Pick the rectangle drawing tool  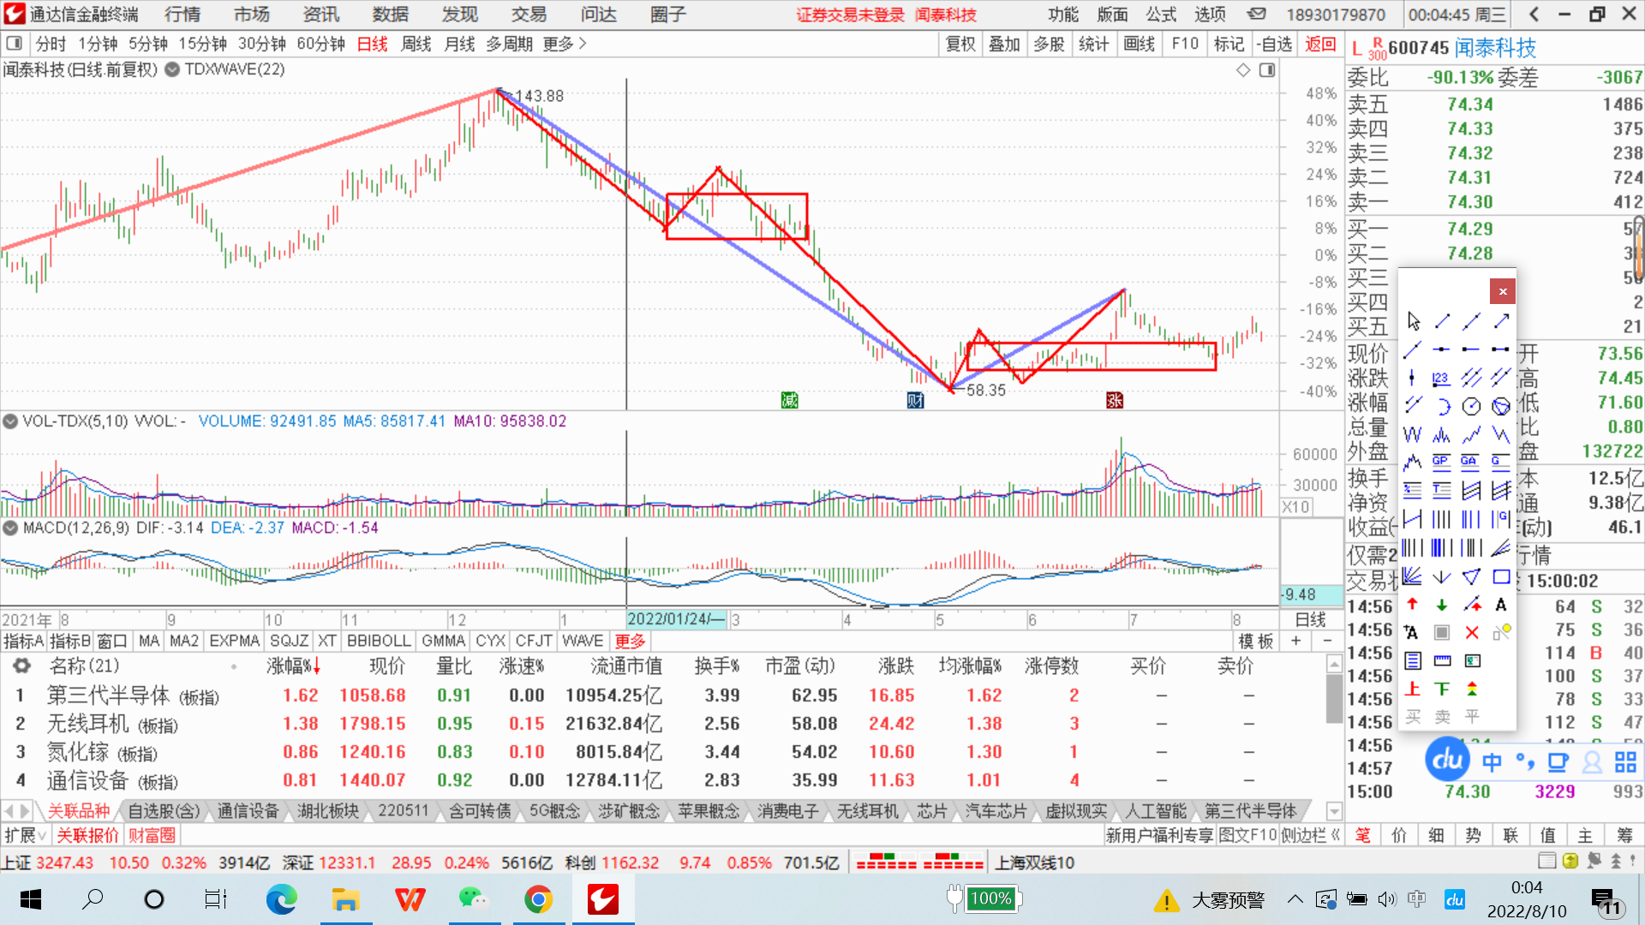[x=1501, y=576]
